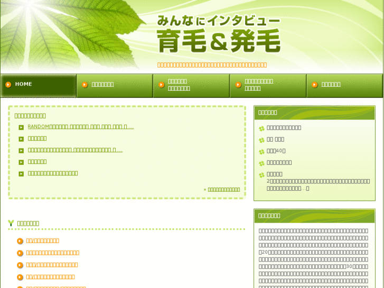Click the orange tagline text under the title

pos(212,65)
